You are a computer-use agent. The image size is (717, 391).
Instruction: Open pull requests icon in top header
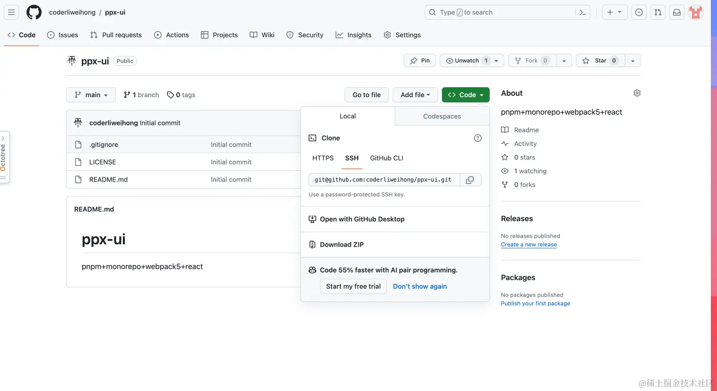[658, 12]
